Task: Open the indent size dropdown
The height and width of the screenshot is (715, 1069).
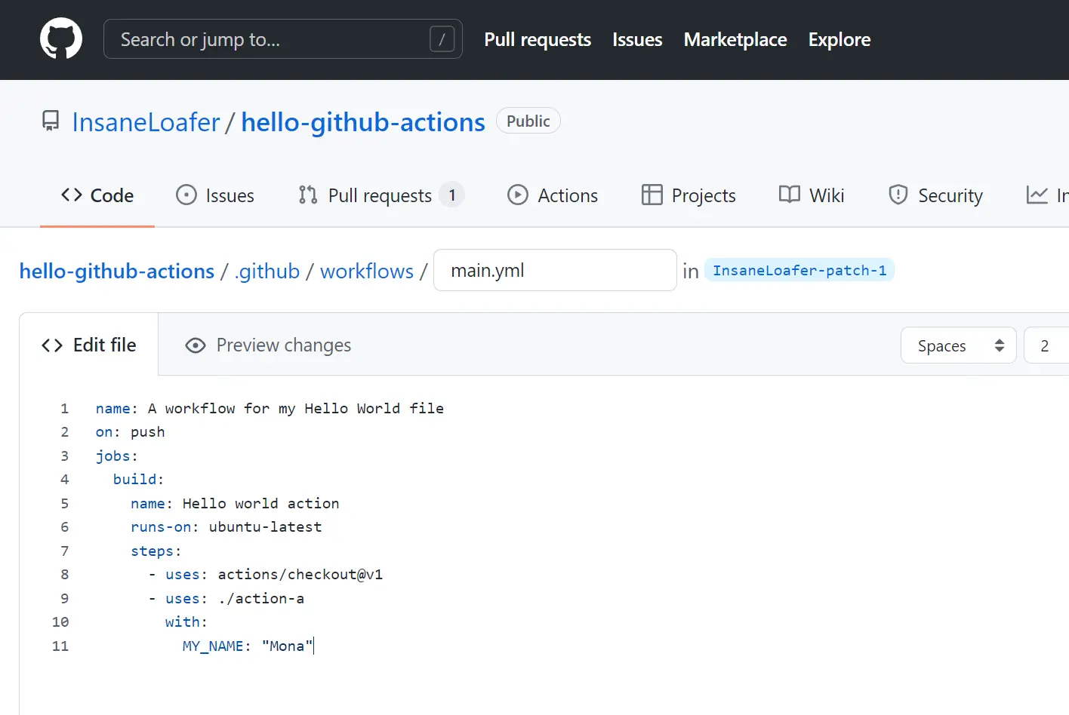Action: click(1046, 345)
